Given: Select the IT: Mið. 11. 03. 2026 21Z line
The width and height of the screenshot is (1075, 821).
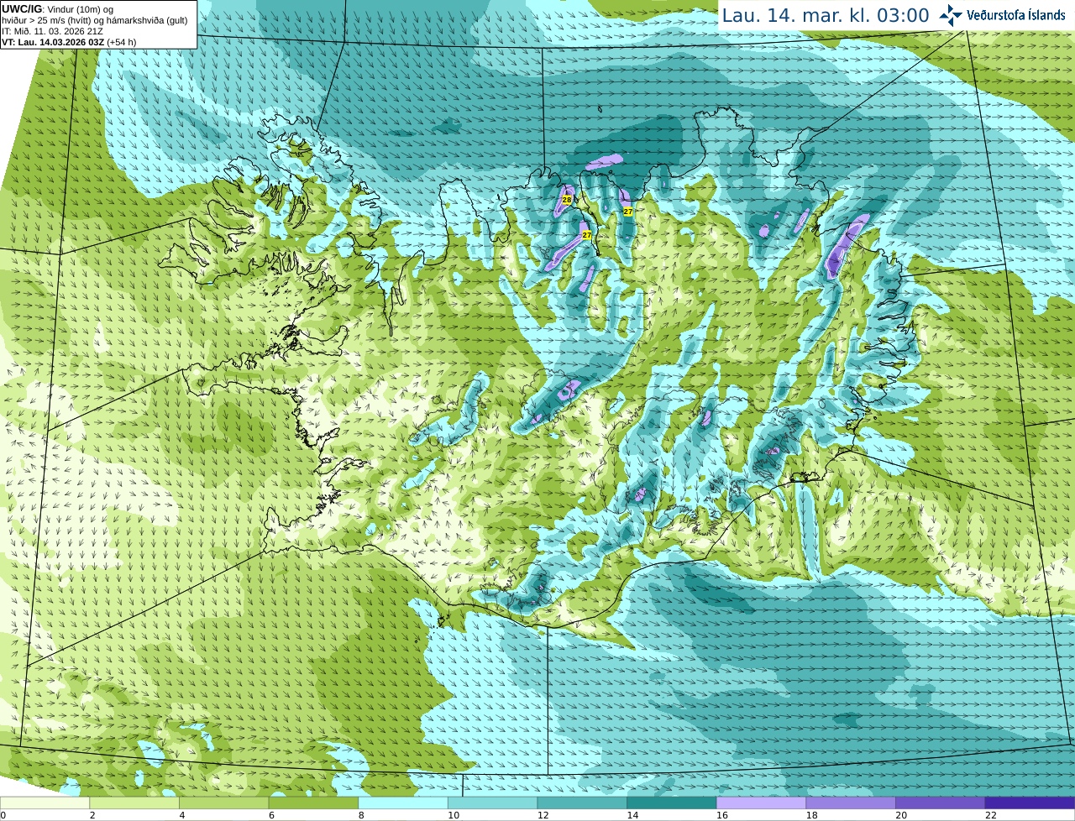Looking at the screenshot, I should (52, 31).
